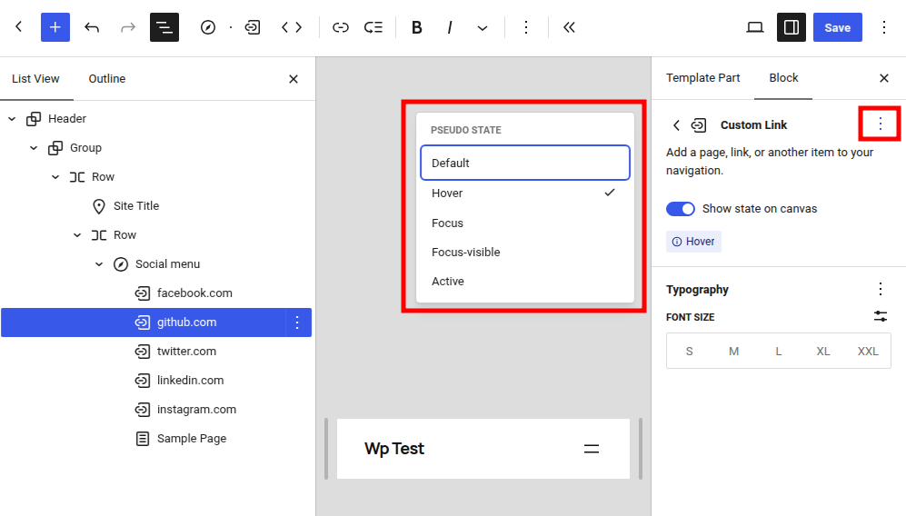Open options for github.com list item
Image resolution: width=906 pixels, height=516 pixels.
297,322
